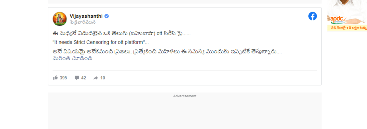The image size is (367, 129).
Task: Click the comment bubble icon
Action: coord(77,78)
